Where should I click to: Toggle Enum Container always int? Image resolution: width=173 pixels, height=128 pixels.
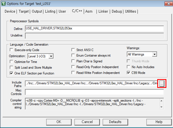click(x=73, y=55)
